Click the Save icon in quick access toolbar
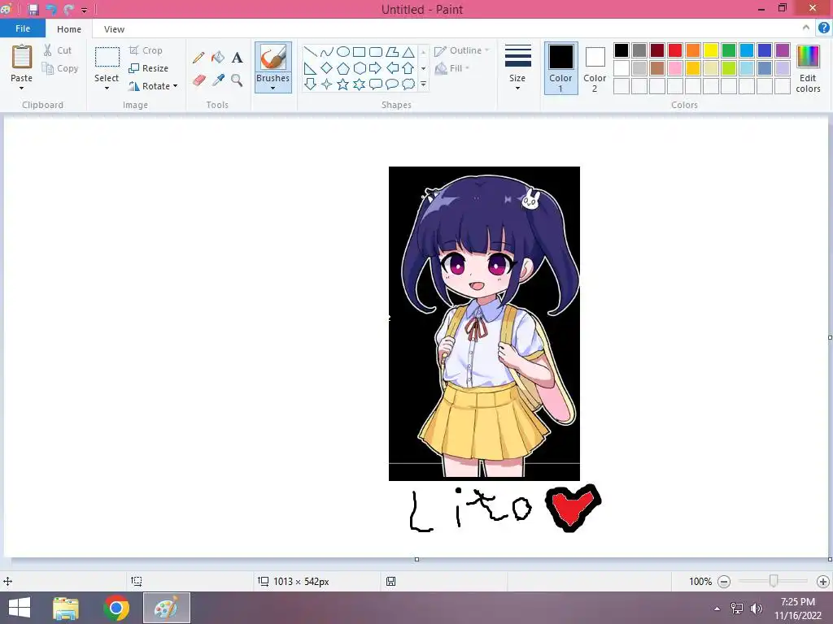 click(33, 10)
